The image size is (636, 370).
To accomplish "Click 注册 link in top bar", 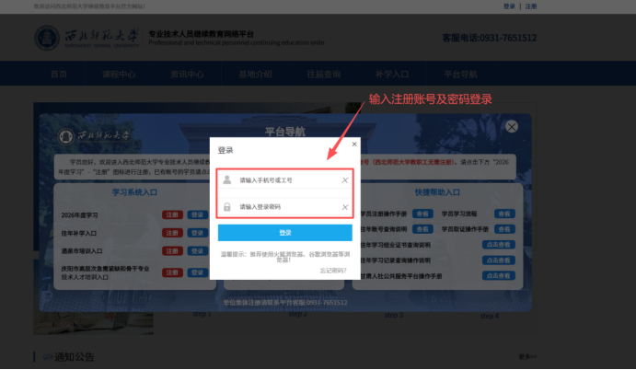I will pyautogui.click(x=531, y=6).
